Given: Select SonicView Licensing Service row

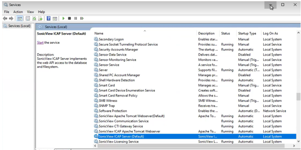Looking at the screenshot, I should 195,142.
